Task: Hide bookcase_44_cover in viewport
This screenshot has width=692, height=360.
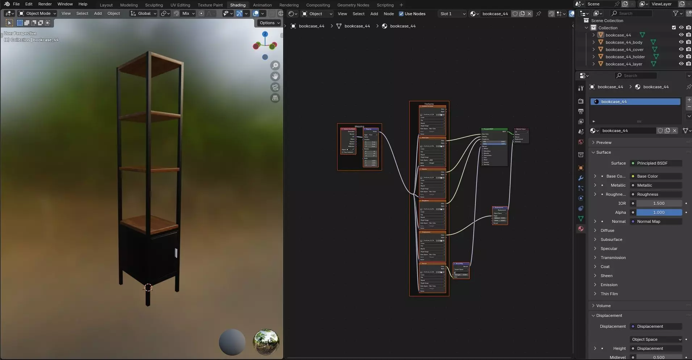Action: pos(681,49)
